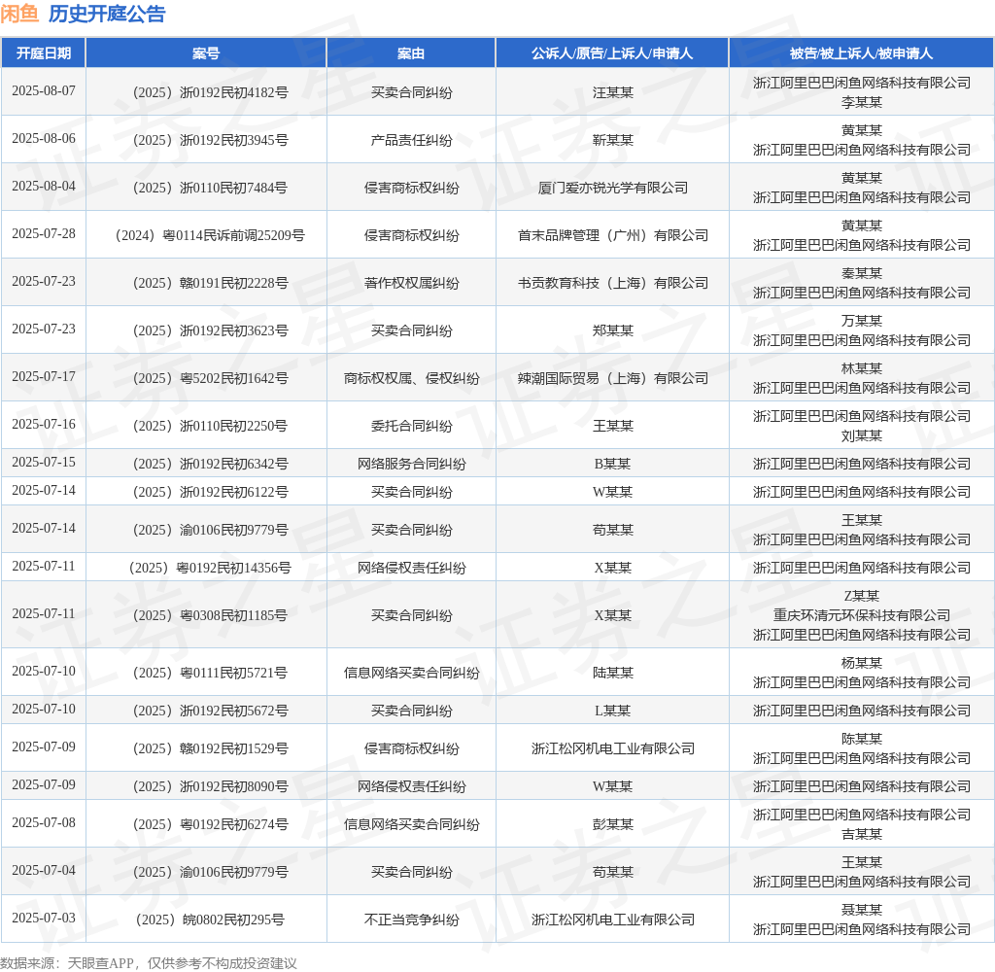The width and height of the screenshot is (995, 972).
Task: Select the date cell 2025-08-07
Action: point(43,90)
